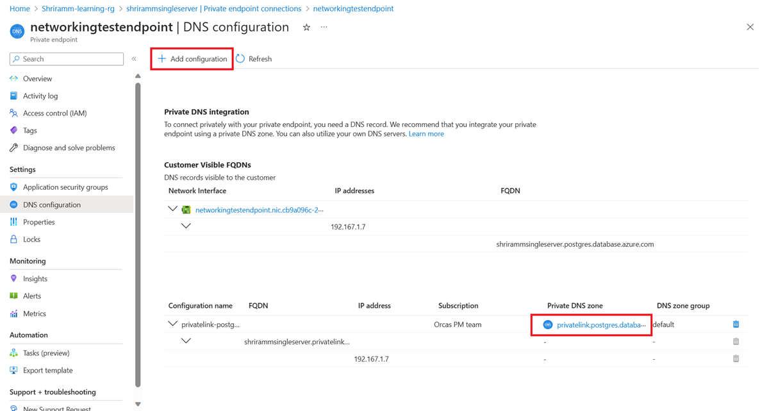The height and width of the screenshot is (411, 769).
Task: Collapse the privatelink-postg configuration row
Action: click(x=172, y=324)
